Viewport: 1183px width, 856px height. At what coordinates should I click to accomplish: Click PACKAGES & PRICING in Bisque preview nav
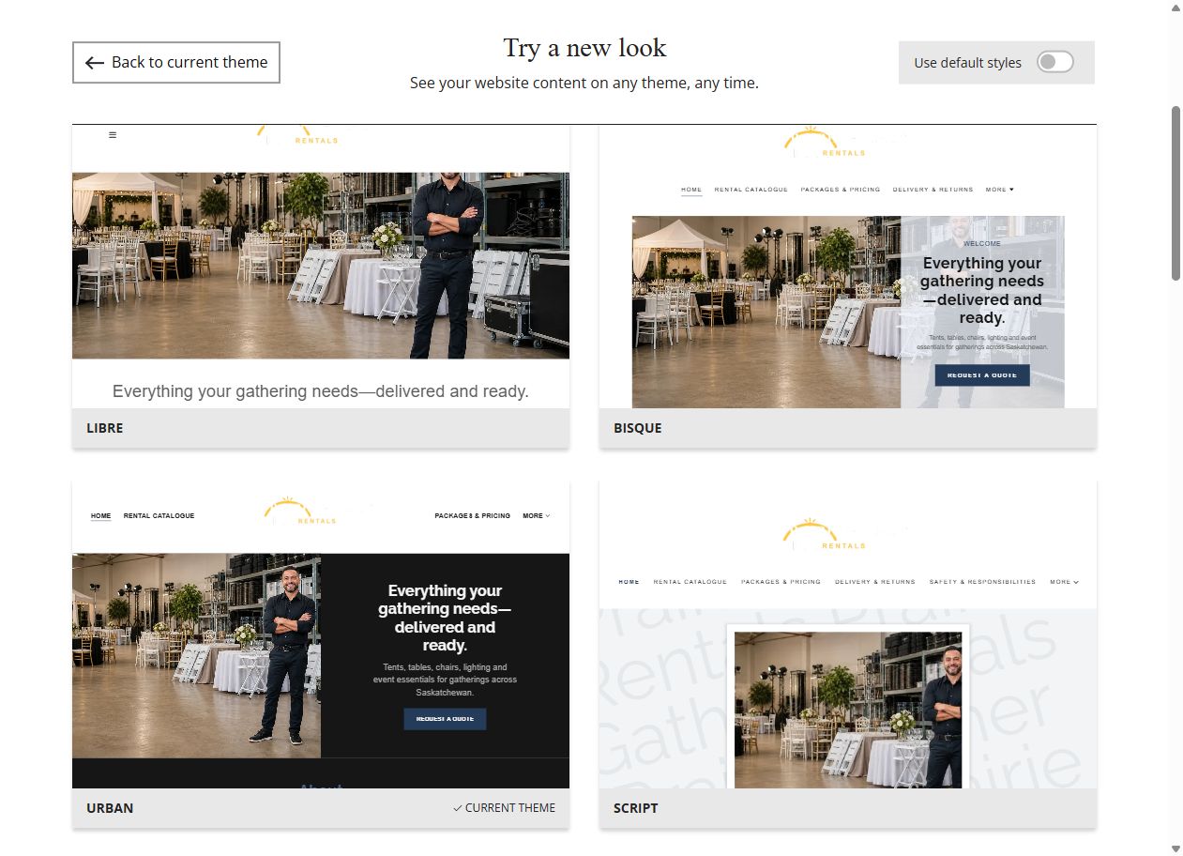point(841,190)
